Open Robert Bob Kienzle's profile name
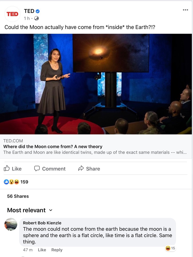The width and height of the screenshot is (193, 257). [x=42, y=223]
